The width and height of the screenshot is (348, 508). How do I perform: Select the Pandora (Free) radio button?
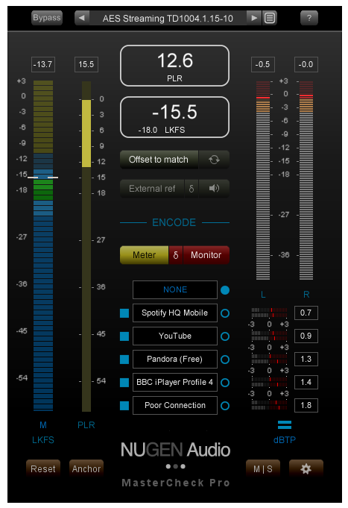coord(225,360)
